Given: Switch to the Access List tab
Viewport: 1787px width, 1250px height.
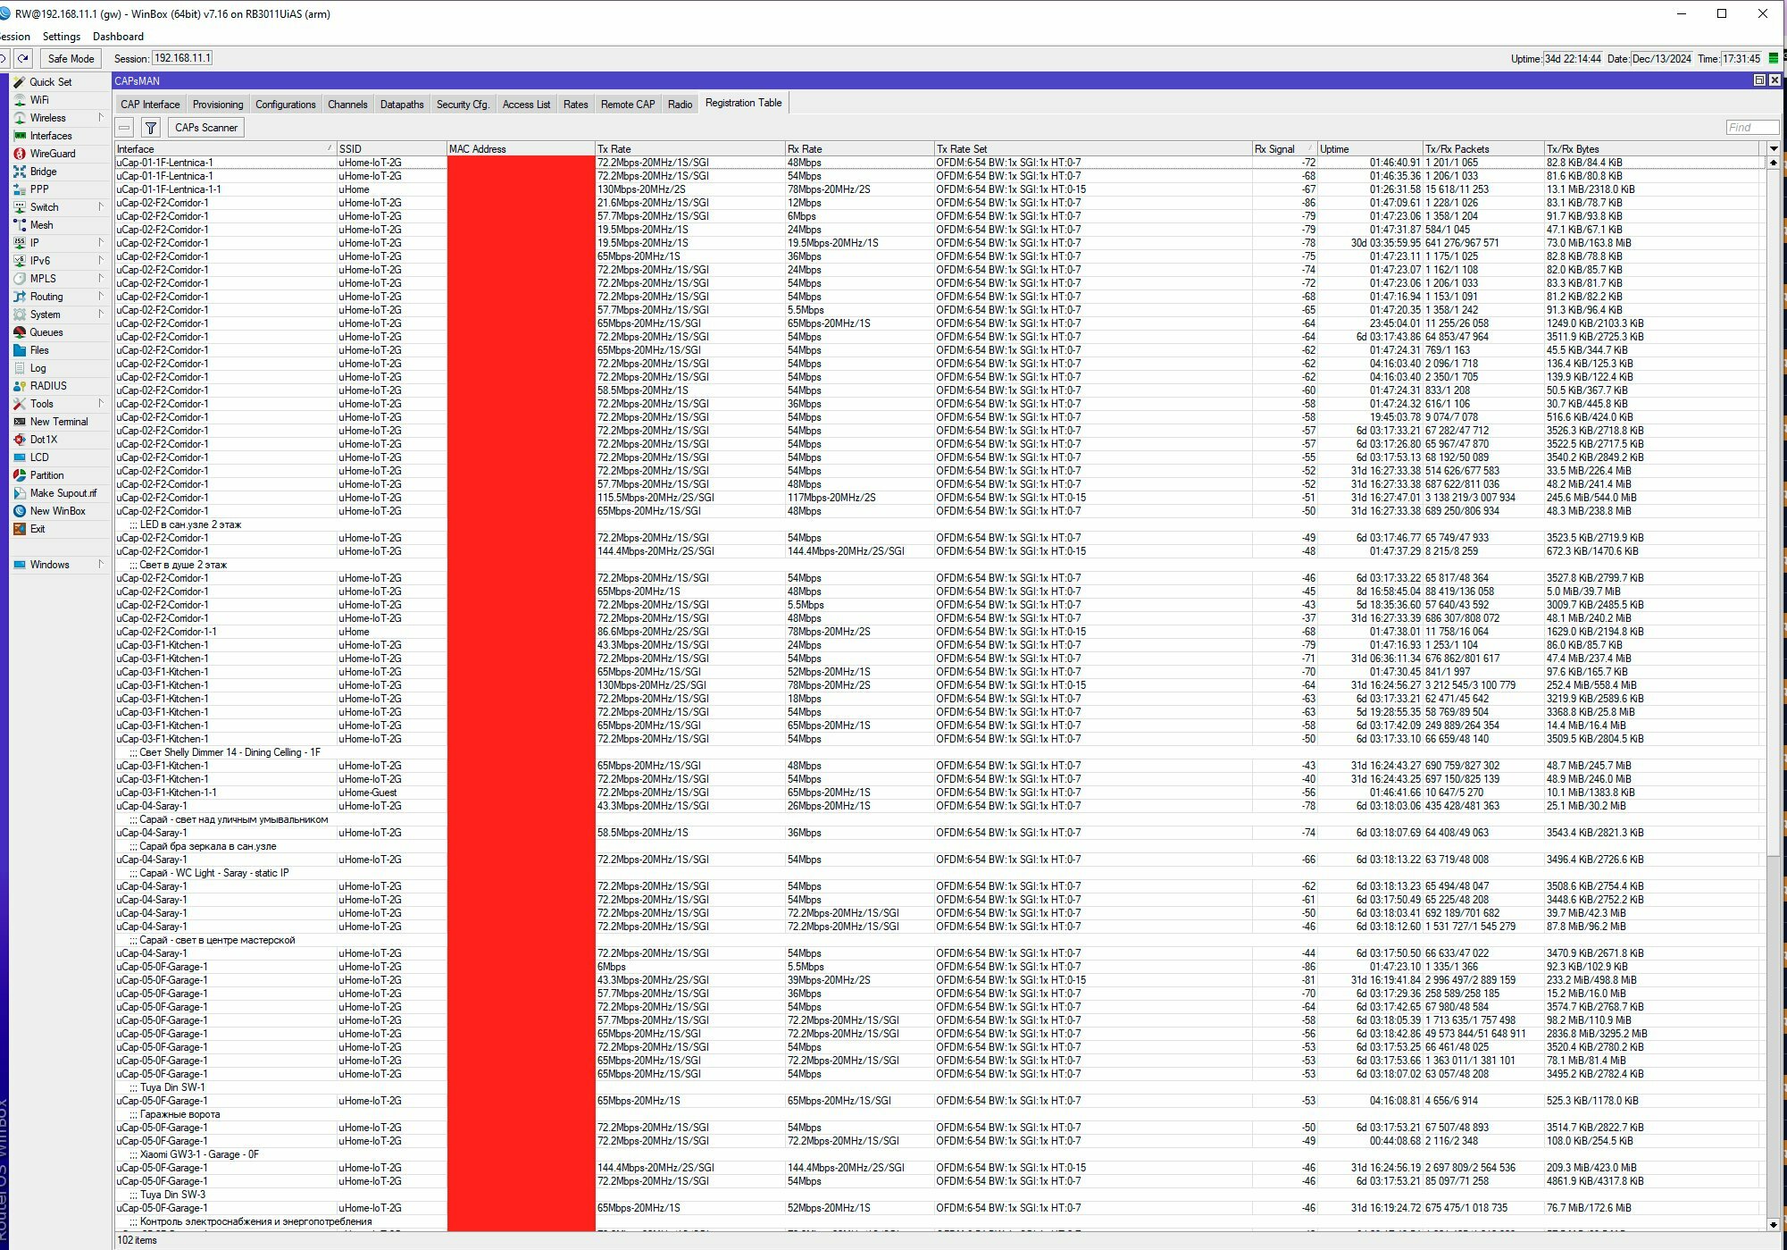Looking at the screenshot, I should point(526,105).
